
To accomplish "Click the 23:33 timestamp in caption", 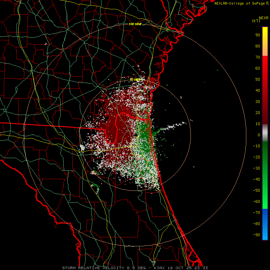I will click(x=201, y=268).
